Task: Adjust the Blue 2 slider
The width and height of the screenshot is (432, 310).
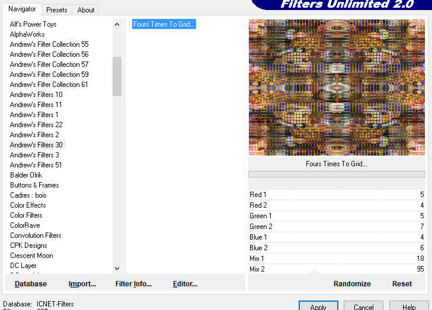Action: tap(337, 248)
